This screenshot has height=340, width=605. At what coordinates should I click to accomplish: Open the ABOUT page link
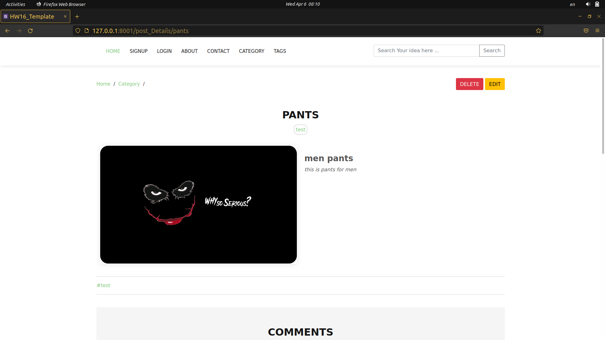click(189, 51)
